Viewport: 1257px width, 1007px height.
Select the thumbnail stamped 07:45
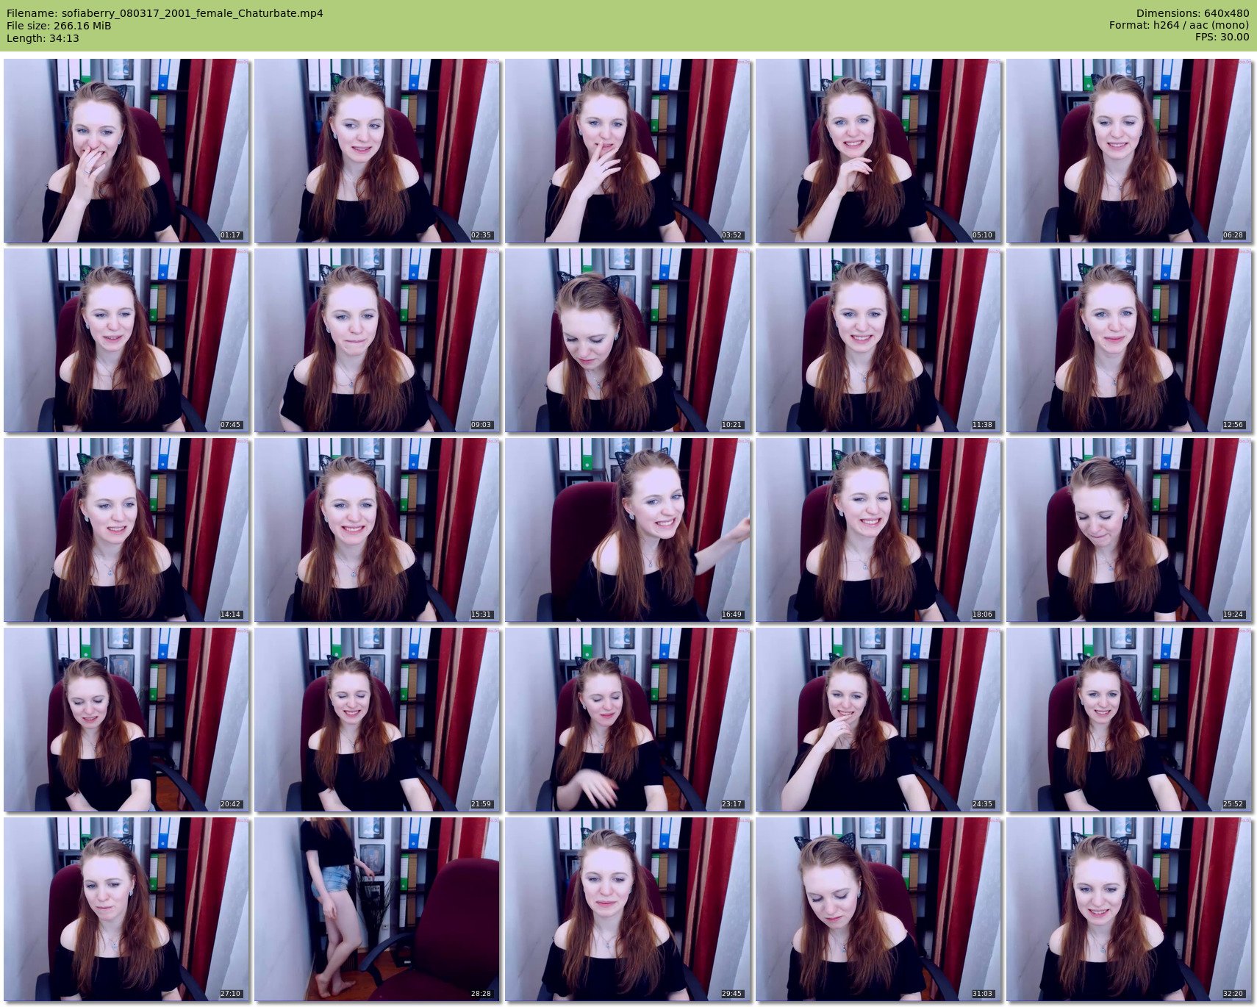point(126,340)
